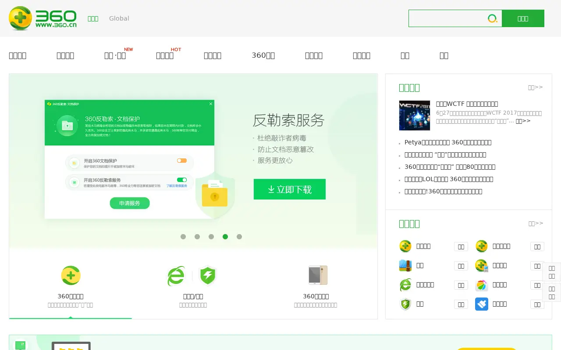Switch to the Global site version
Viewport: 561px width, 350px height.
click(119, 18)
